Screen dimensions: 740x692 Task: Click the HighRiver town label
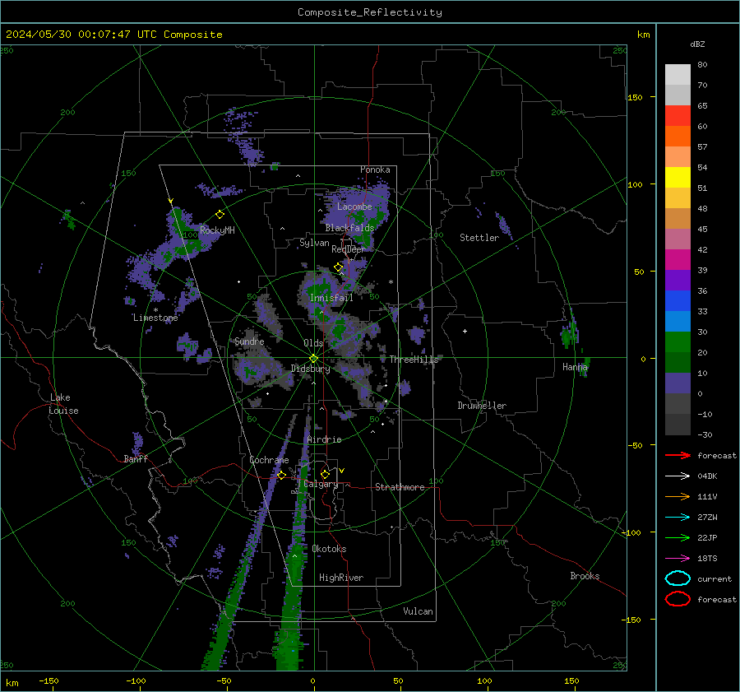341,578
